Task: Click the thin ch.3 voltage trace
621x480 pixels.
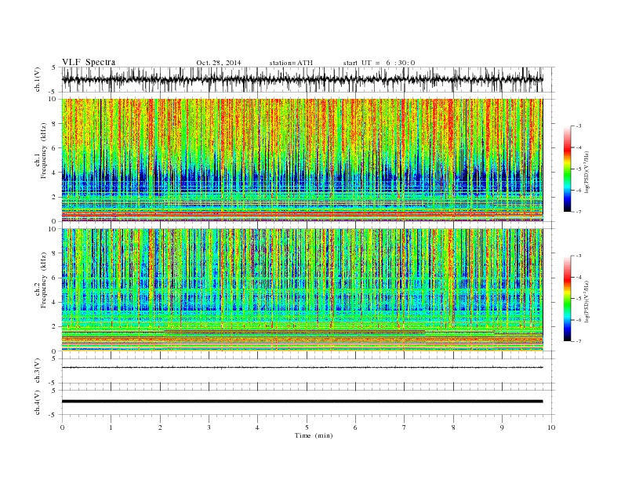Action: click(302, 368)
